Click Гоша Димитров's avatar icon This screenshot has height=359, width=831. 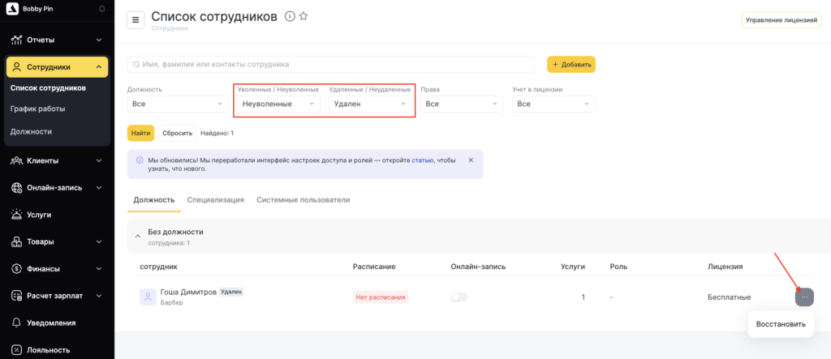148,297
